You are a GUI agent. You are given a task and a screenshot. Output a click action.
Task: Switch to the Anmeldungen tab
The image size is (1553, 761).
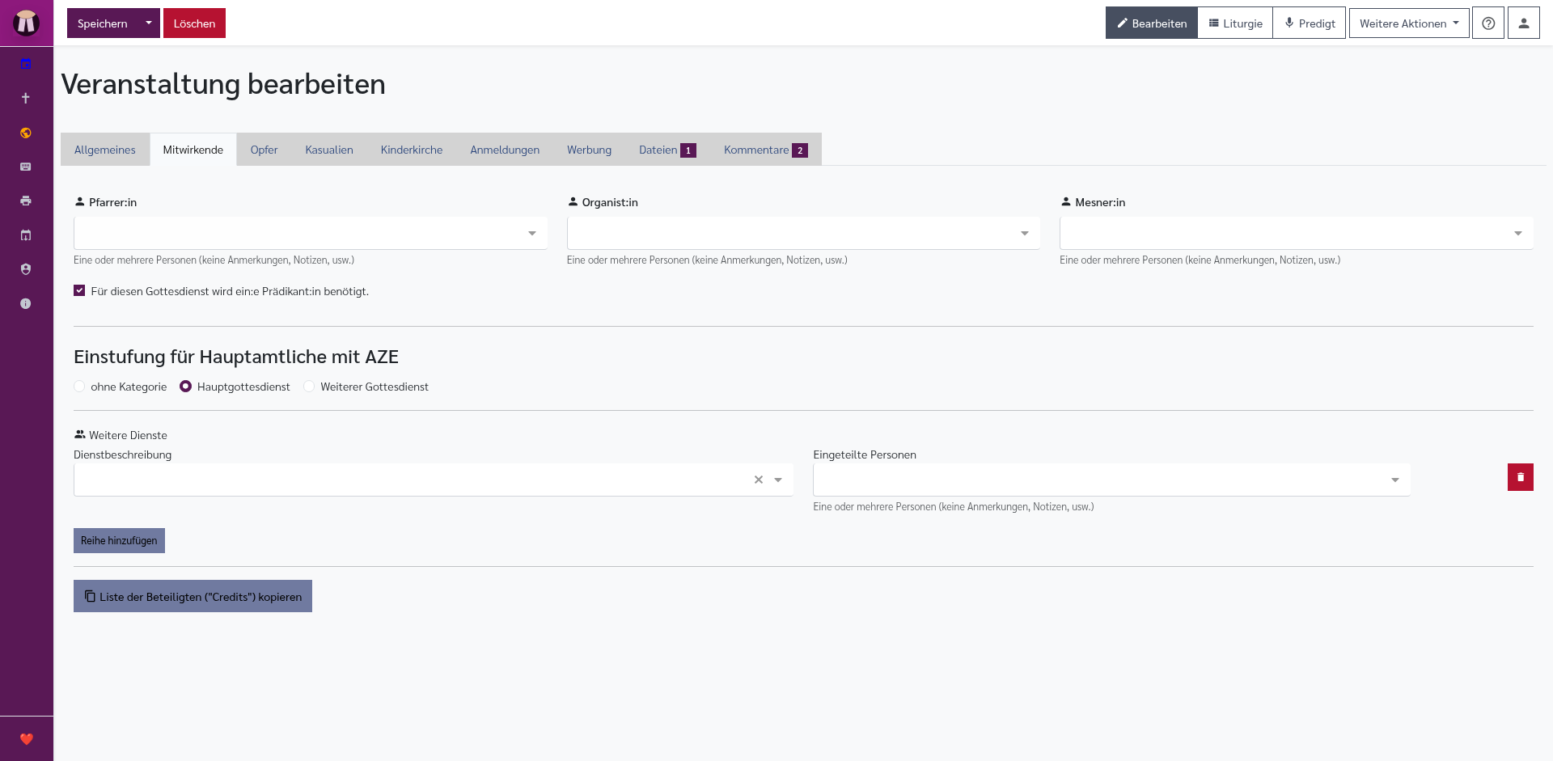tap(505, 150)
